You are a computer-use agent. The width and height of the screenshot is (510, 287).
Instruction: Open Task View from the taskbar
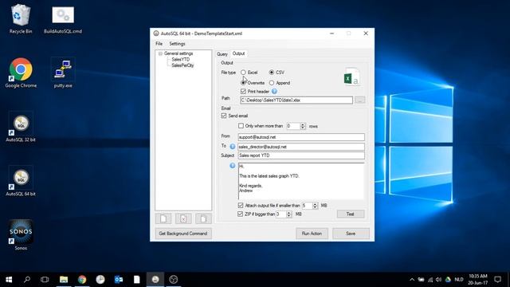click(x=45, y=280)
